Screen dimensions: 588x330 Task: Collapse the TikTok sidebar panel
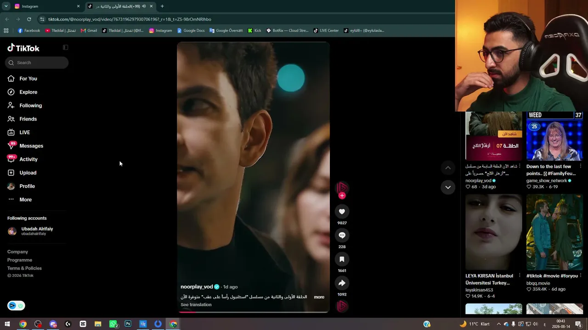click(66, 48)
